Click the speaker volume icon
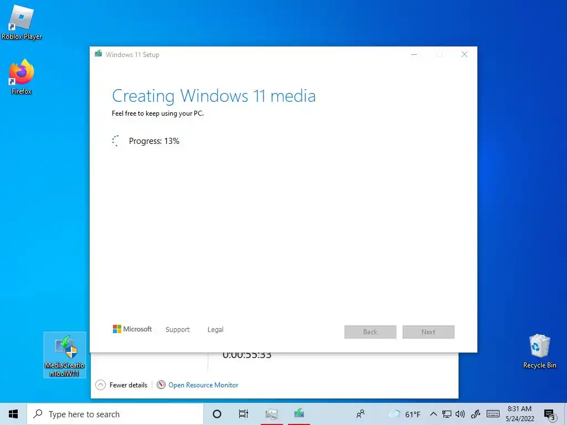The width and height of the screenshot is (567, 425). (460, 414)
